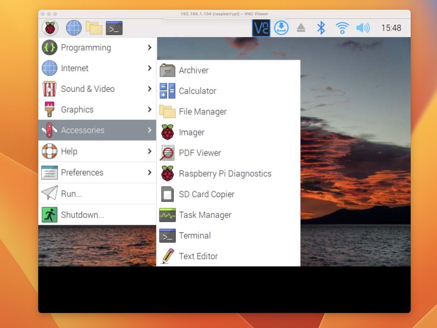Launch Task Manager from Accessories
This screenshot has width=437, height=328.
(x=229, y=215)
